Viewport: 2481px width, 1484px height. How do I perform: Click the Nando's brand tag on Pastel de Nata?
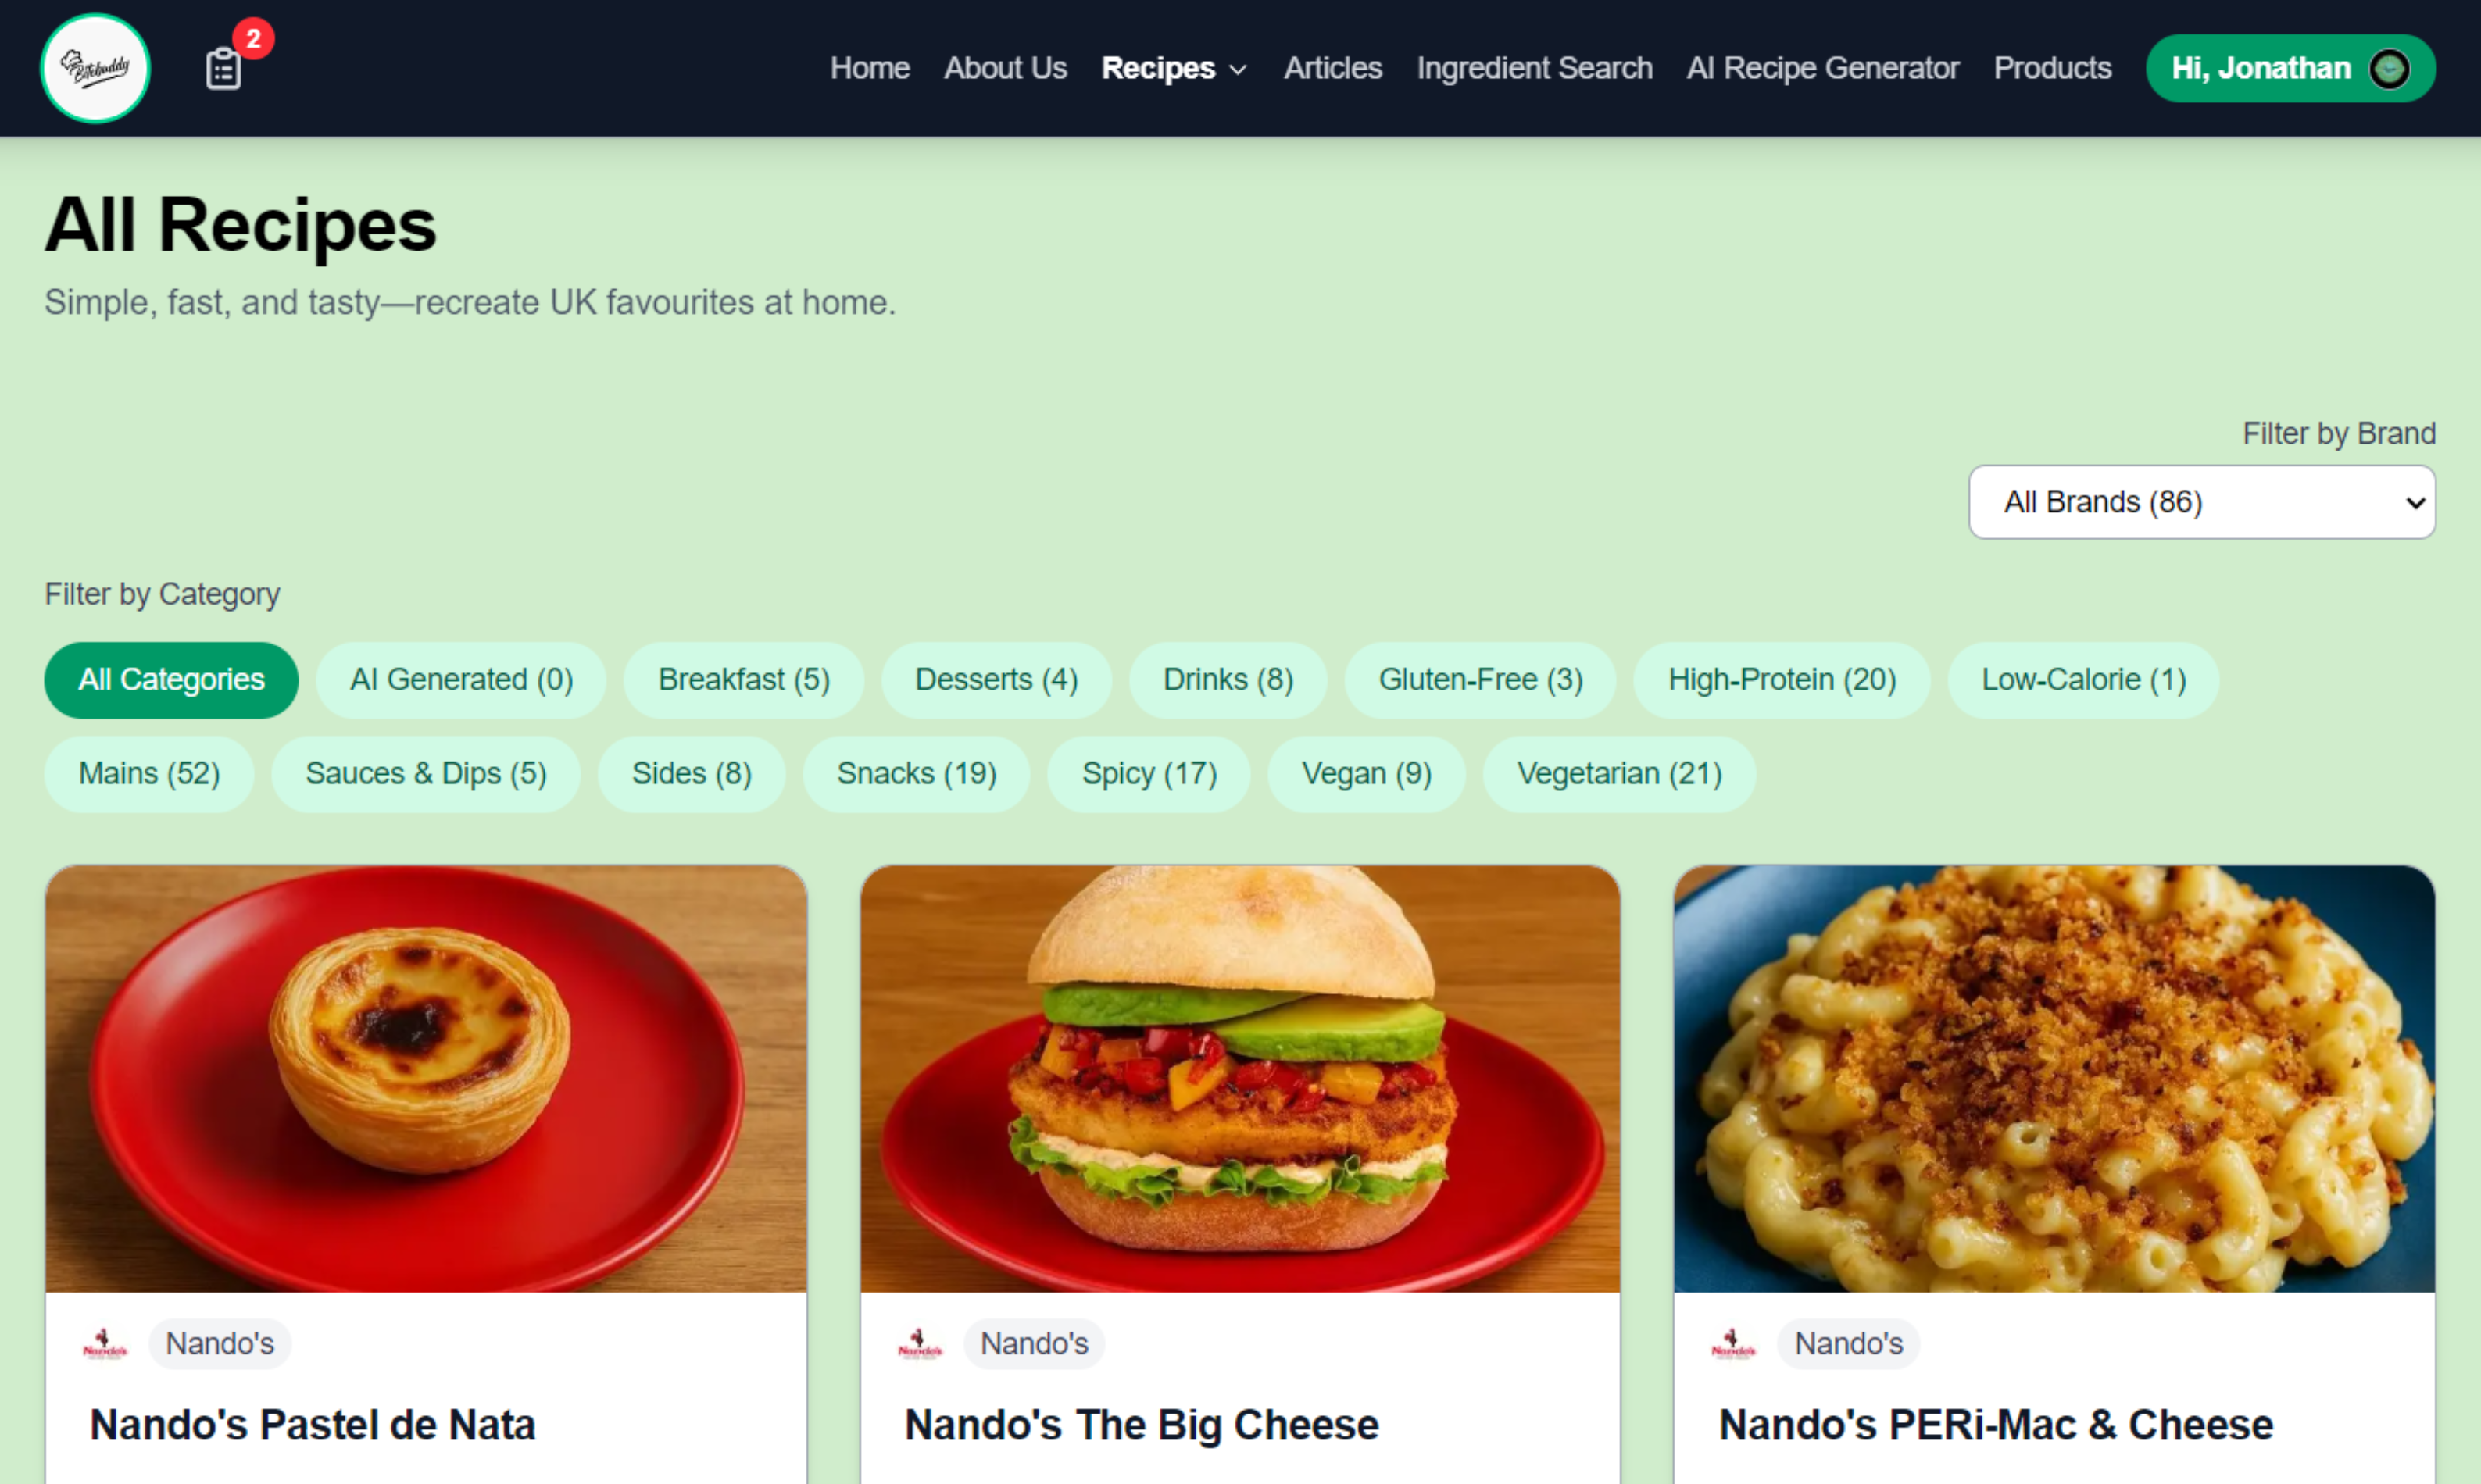click(219, 1343)
